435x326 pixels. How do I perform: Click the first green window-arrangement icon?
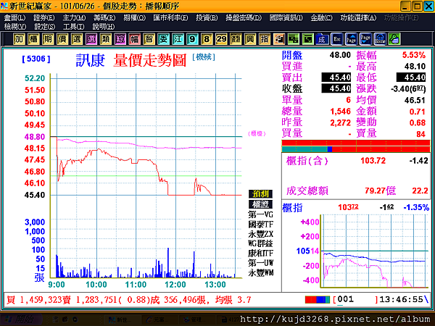coord(293,39)
